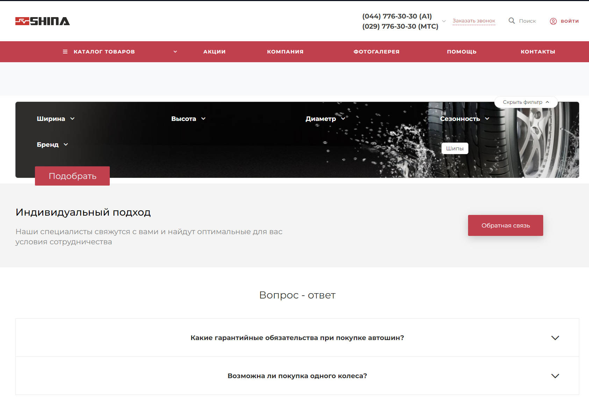Click phone number (029) 776-30-30 (МТС)
The height and width of the screenshot is (404, 589).
[400, 27]
